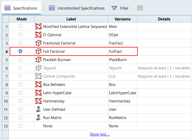Click the Latin HyperCube icon
The image size is (192, 140).
(38, 93)
